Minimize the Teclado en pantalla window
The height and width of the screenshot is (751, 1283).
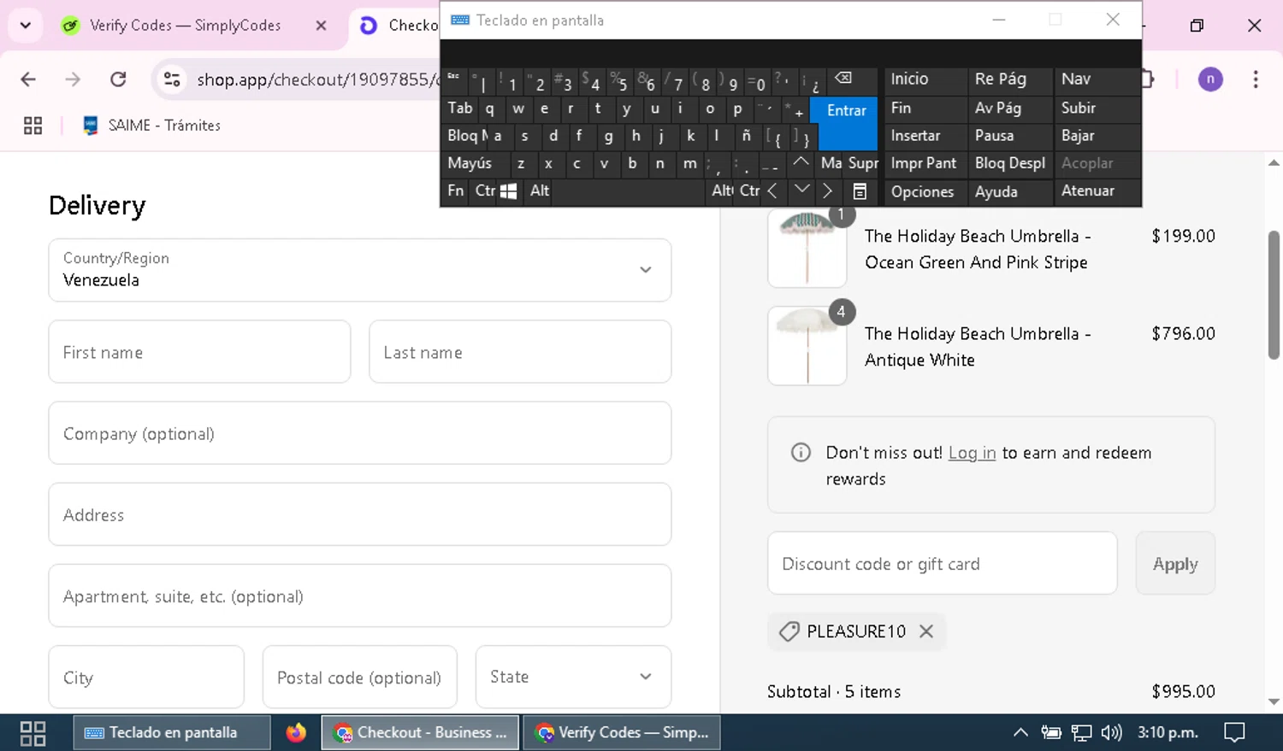coord(998,20)
